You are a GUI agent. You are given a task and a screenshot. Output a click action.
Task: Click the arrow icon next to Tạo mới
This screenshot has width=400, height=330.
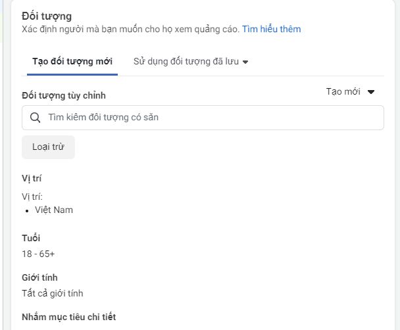[371, 92]
